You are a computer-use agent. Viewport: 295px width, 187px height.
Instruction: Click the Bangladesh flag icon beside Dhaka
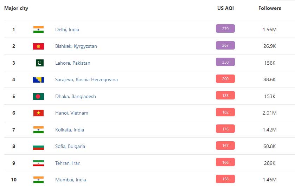coord(38,96)
